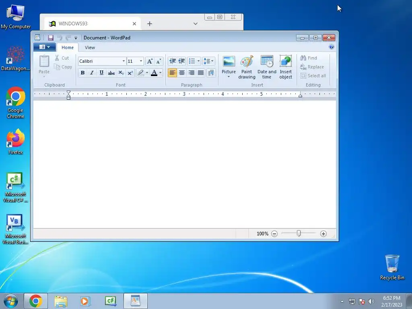Click the zoom slider handle
412x309 pixels.
click(299, 233)
